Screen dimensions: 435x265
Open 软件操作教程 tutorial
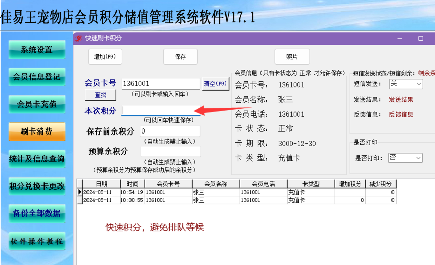coord(37,241)
